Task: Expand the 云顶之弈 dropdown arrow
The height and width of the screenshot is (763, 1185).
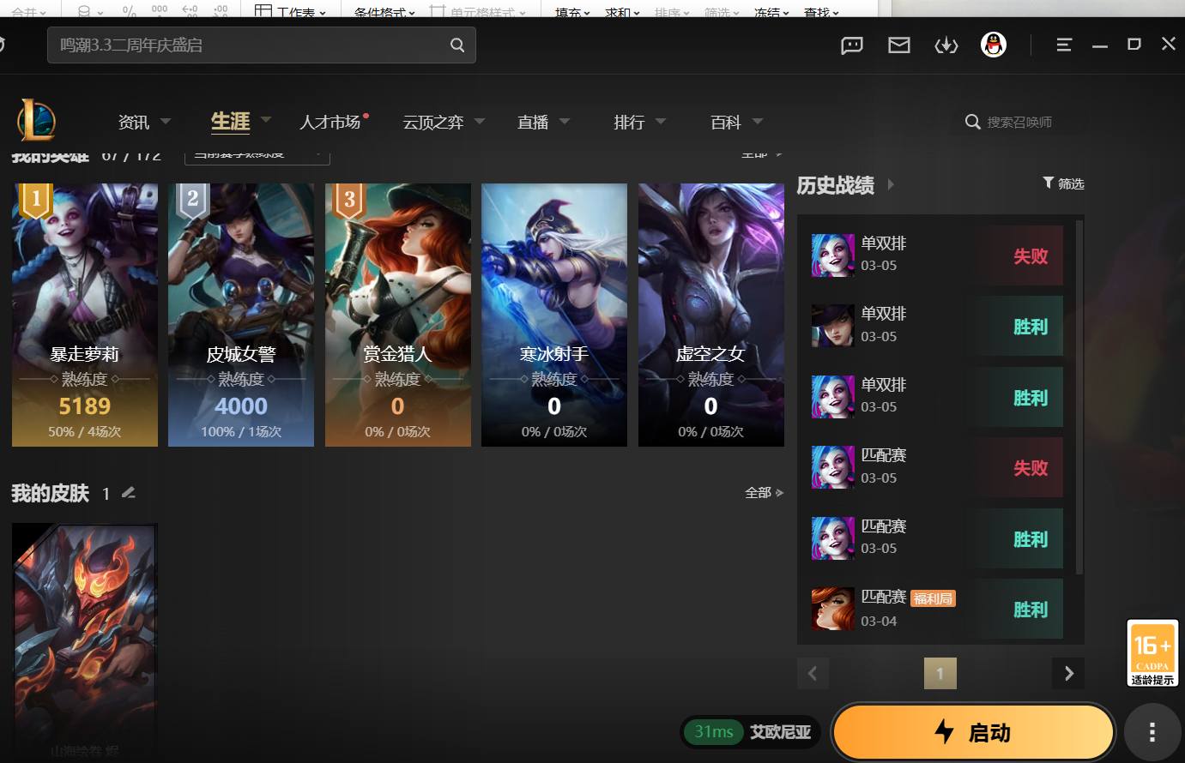Action: pyautogui.click(x=480, y=121)
